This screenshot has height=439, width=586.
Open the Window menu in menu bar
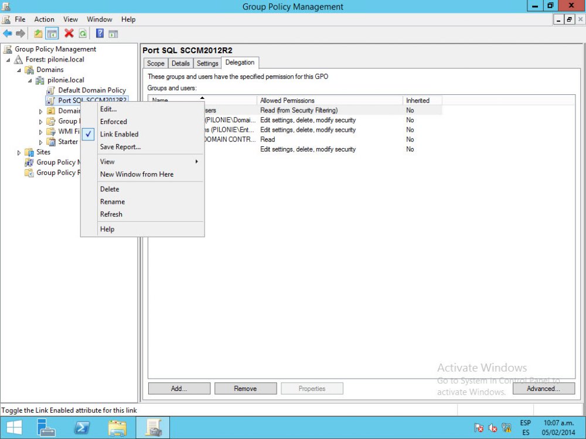coord(100,19)
